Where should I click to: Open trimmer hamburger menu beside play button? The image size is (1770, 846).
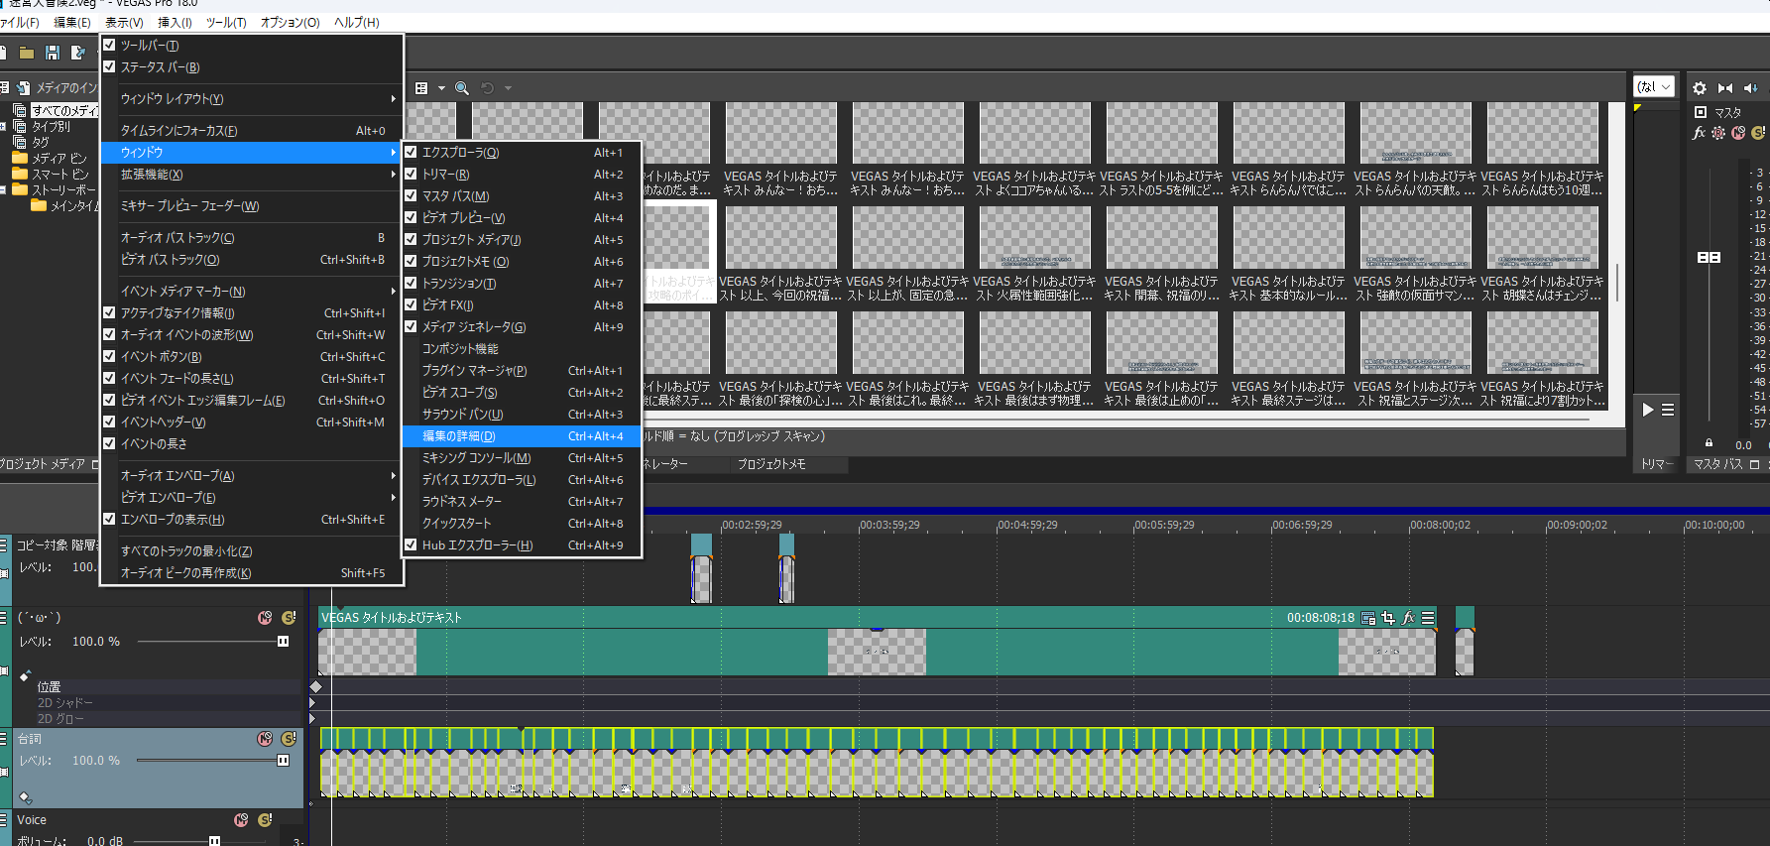click(1668, 409)
